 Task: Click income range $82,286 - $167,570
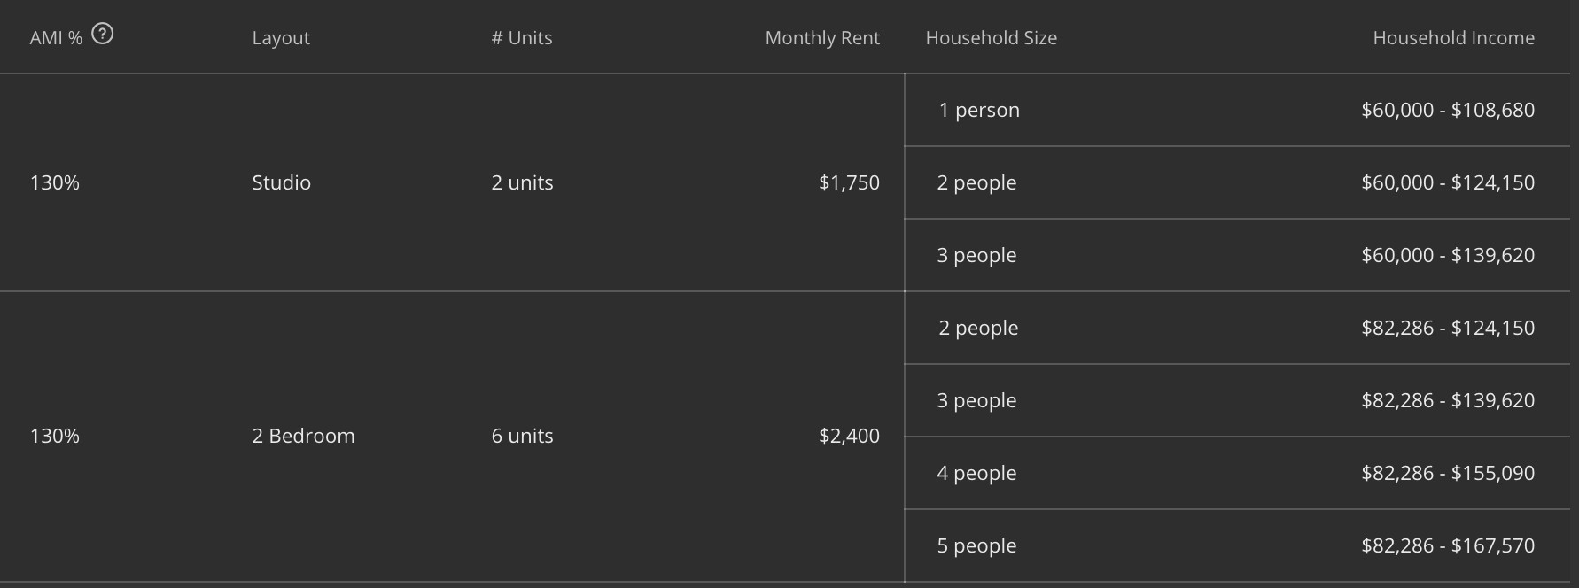click(1448, 545)
